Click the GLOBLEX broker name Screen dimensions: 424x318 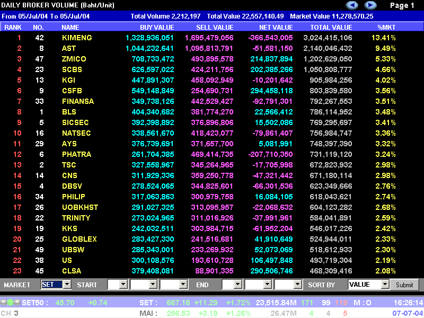tap(79, 239)
